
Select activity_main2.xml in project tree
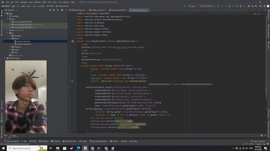24,44
